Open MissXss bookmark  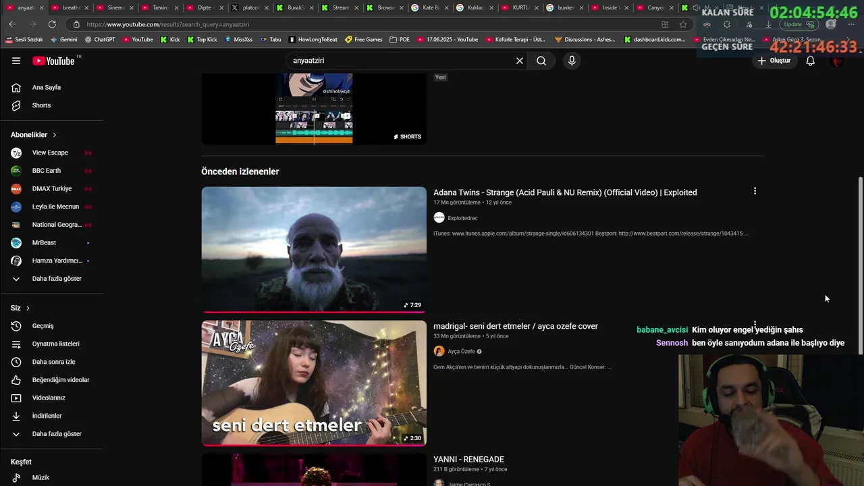pyautogui.click(x=238, y=40)
